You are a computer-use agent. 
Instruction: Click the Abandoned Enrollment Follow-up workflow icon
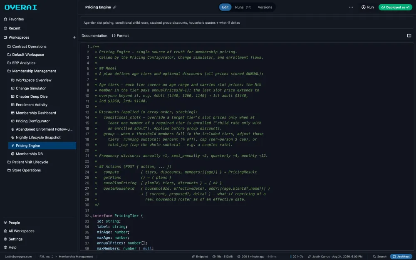coord(12,129)
